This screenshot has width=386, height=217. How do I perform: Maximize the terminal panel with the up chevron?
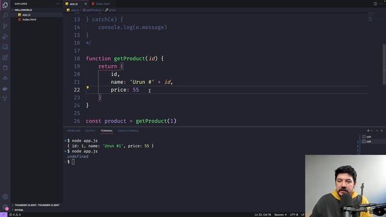pos(376,131)
